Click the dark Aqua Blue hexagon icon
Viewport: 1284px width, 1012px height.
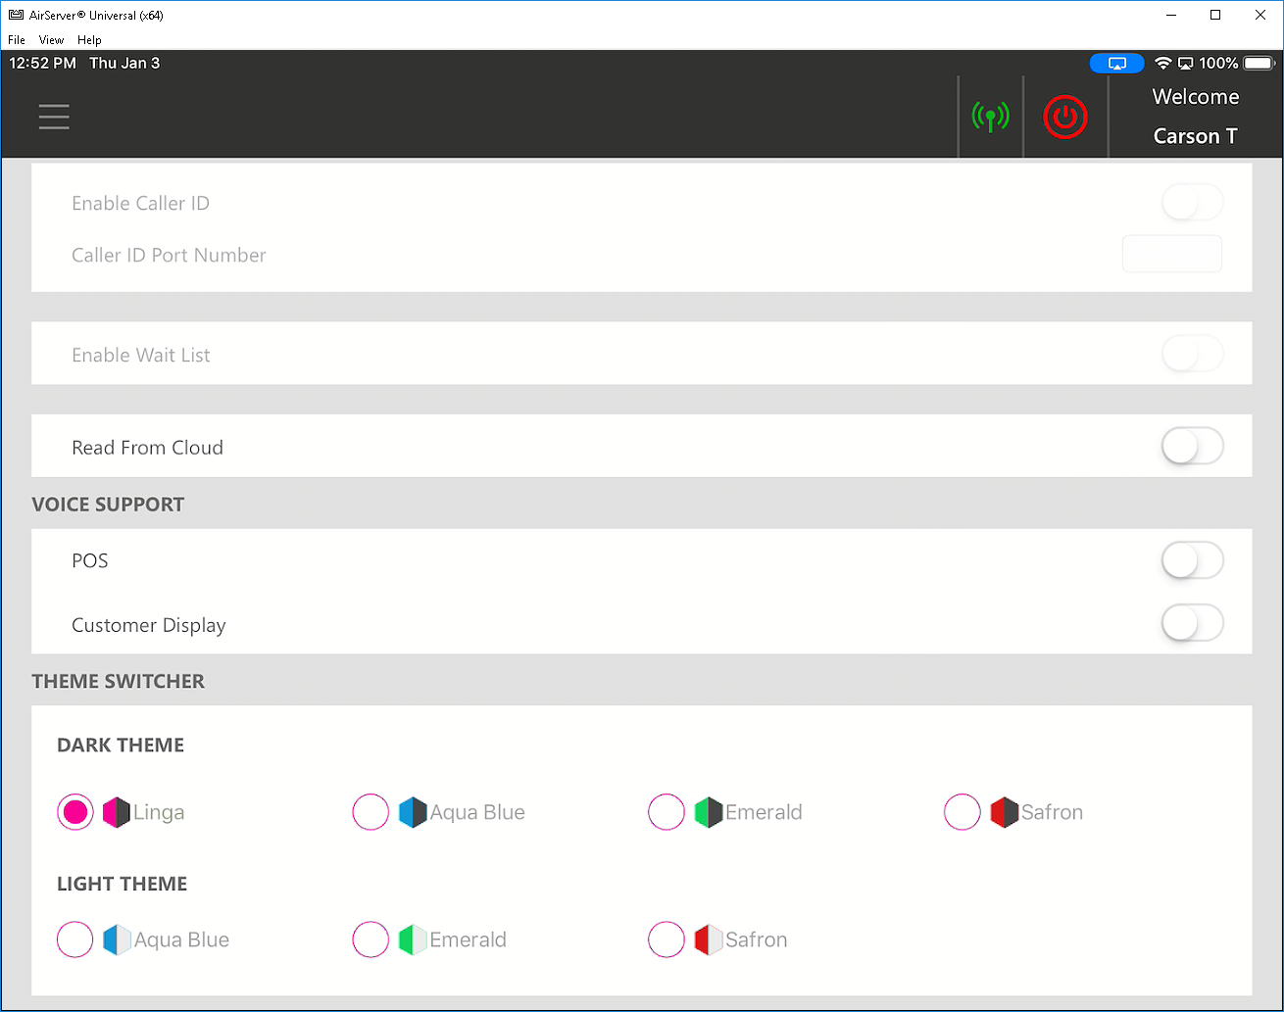[x=413, y=812]
